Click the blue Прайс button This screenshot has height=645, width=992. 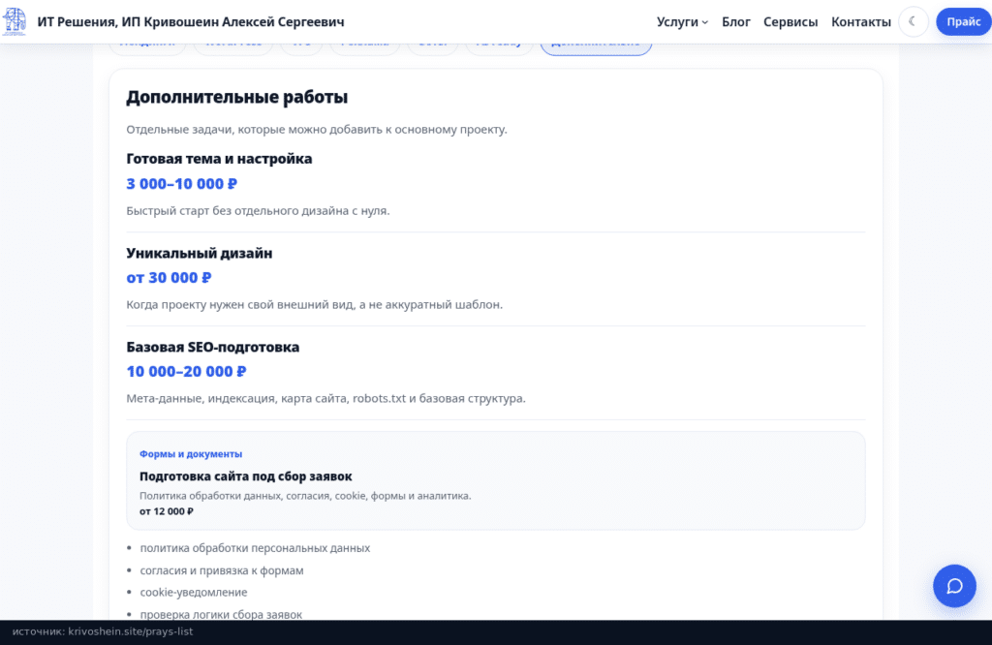click(963, 21)
